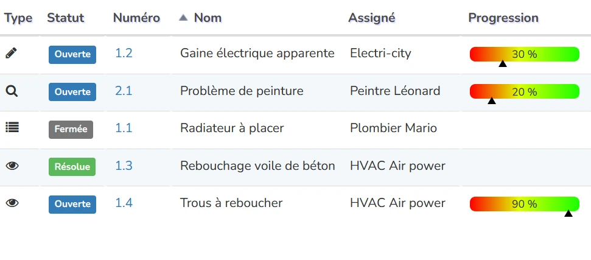Click the magnifier icon for Problème de peinture
Viewport: 591px width, 260px height.
(x=12, y=91)
